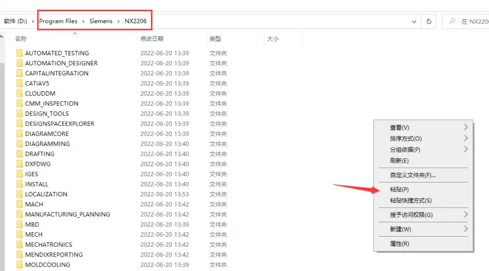The image size is (489, 271).
Task: Select the MOLDCOOLING folder icon
Action: pos(19,264)
